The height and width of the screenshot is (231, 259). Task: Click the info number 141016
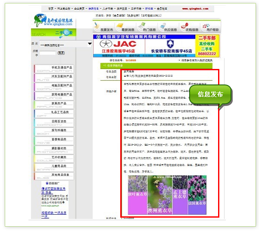click(131, 60)
